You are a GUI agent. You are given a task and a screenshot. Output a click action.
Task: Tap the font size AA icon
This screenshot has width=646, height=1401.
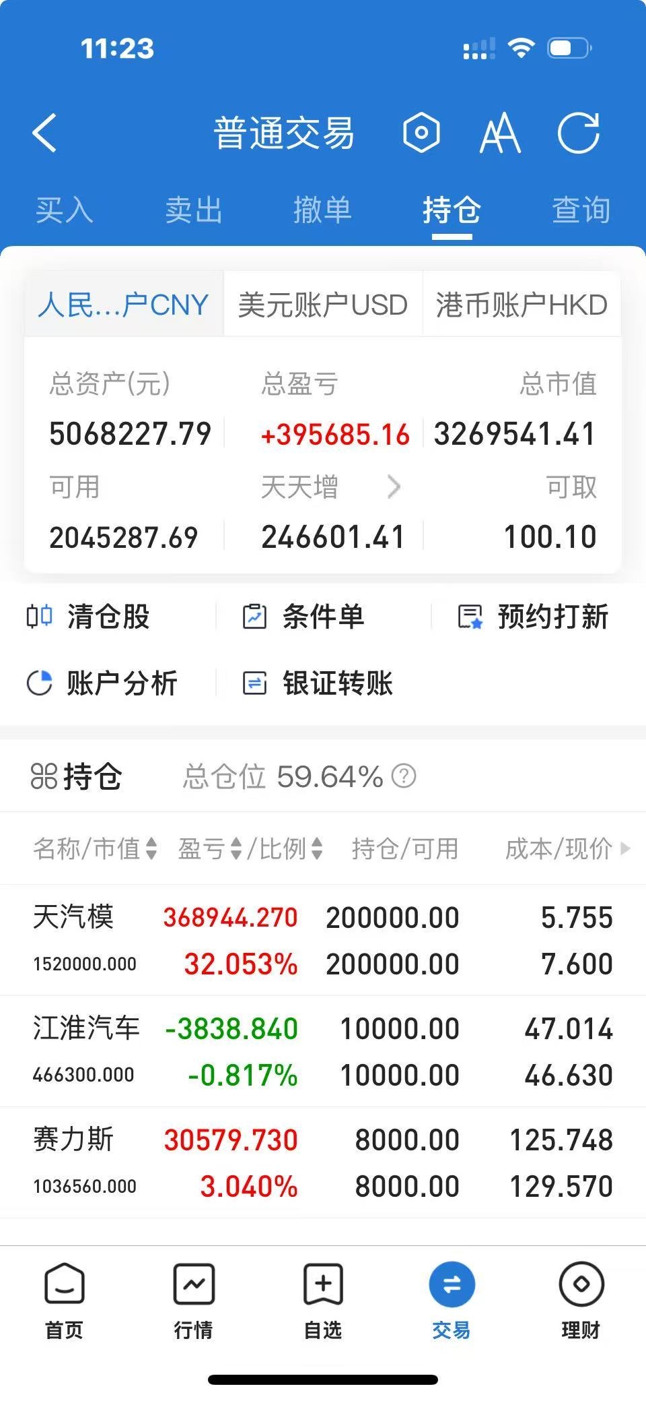[x=500, y=133]
